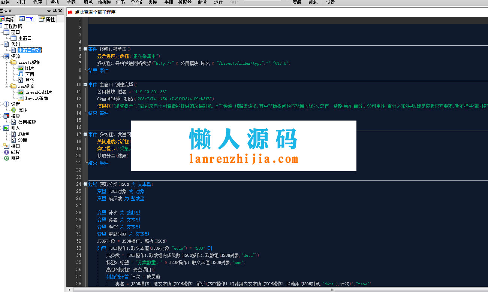Open the 数据库 toolbar item
488x292 pixels.
click(105, 2)
